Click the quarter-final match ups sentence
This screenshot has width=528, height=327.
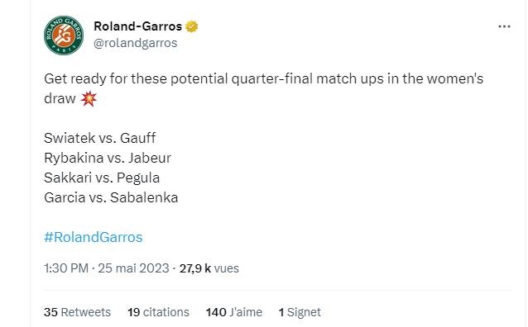tap(264, 88)
